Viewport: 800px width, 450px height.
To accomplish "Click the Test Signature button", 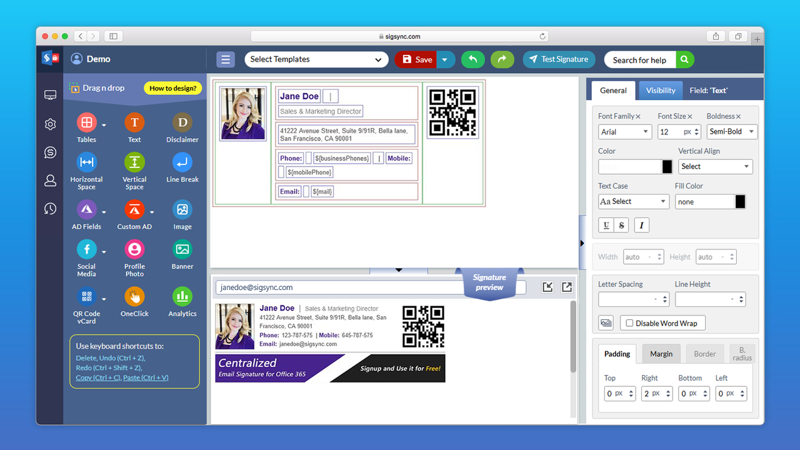I will pyautogui.click(x=559, y=59).
